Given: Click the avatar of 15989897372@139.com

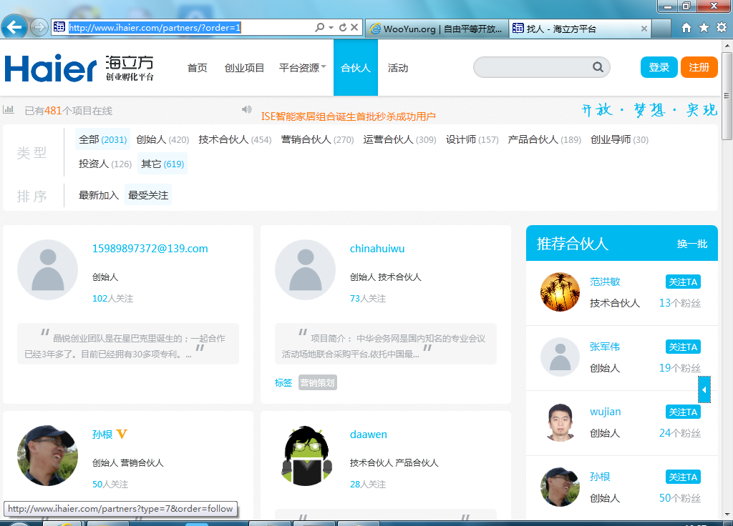Looking at the screenshot, I should pyautogui.click(x=48, y=269).
